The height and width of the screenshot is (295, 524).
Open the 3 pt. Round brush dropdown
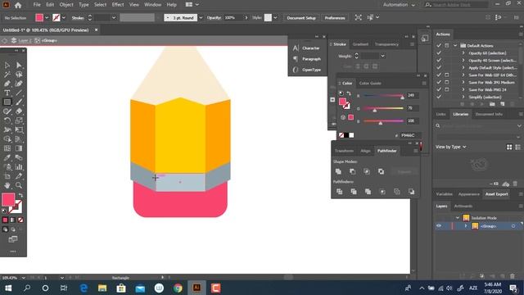click(201, 18)
